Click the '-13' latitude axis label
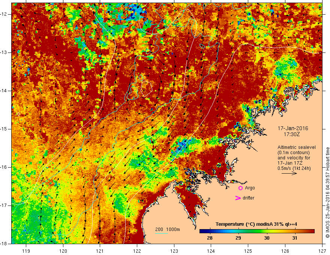Screen dimensions: 330x255 pos(4,52)
